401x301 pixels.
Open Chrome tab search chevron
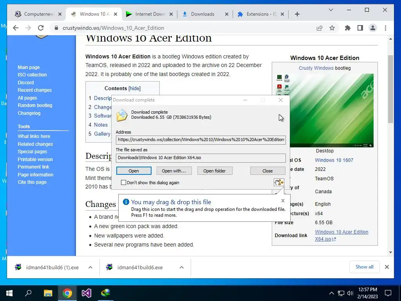point(331,10)
